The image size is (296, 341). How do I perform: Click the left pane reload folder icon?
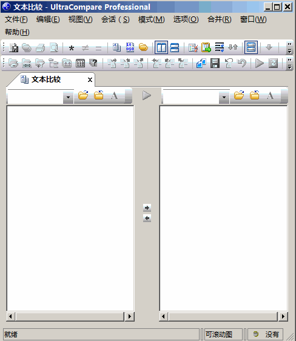99,95
